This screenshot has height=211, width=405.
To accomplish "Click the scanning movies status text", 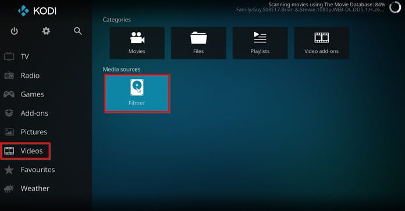I will (x=327, y=5).
